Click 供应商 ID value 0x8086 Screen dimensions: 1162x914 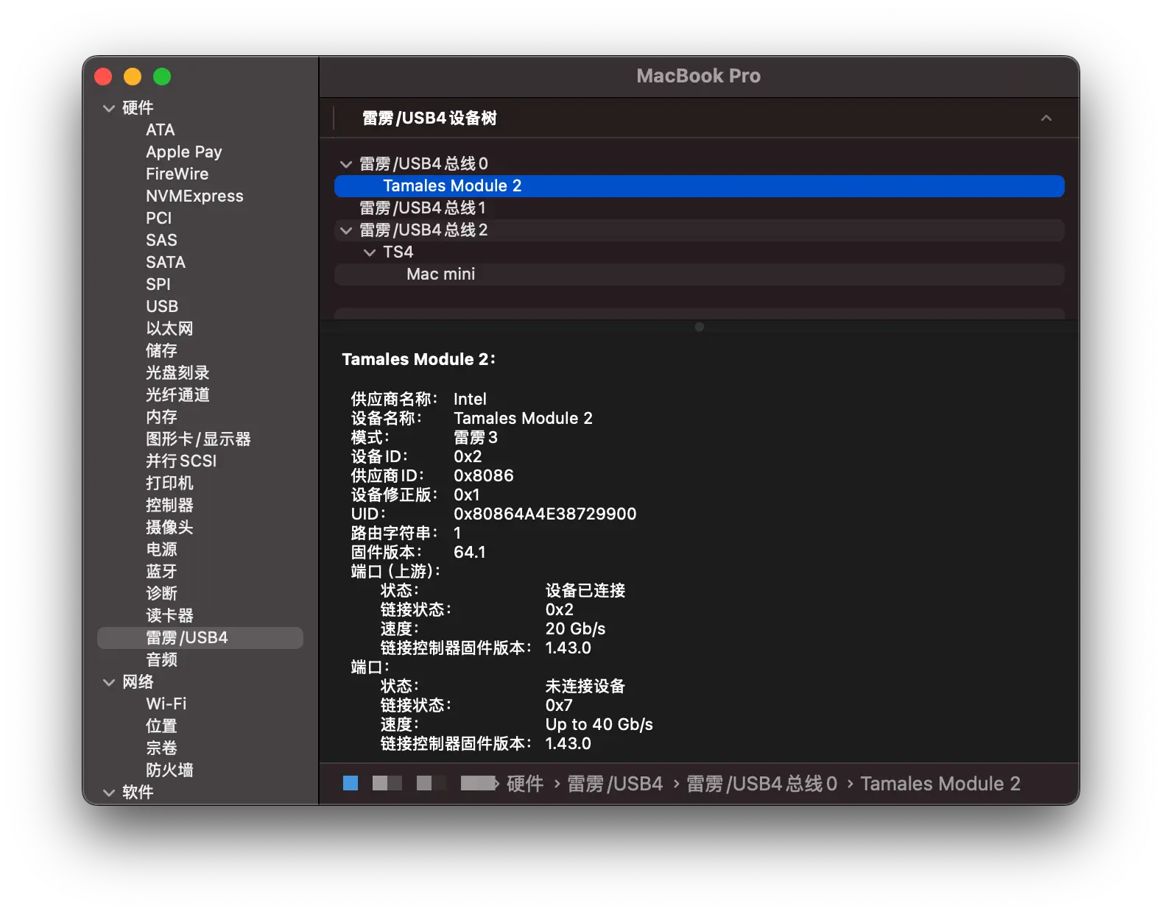483,476
